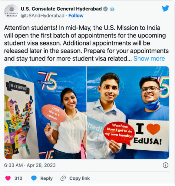Follow the @USAndHyderabad account
This screenshot has height=186, width=175.
[76, 15]
